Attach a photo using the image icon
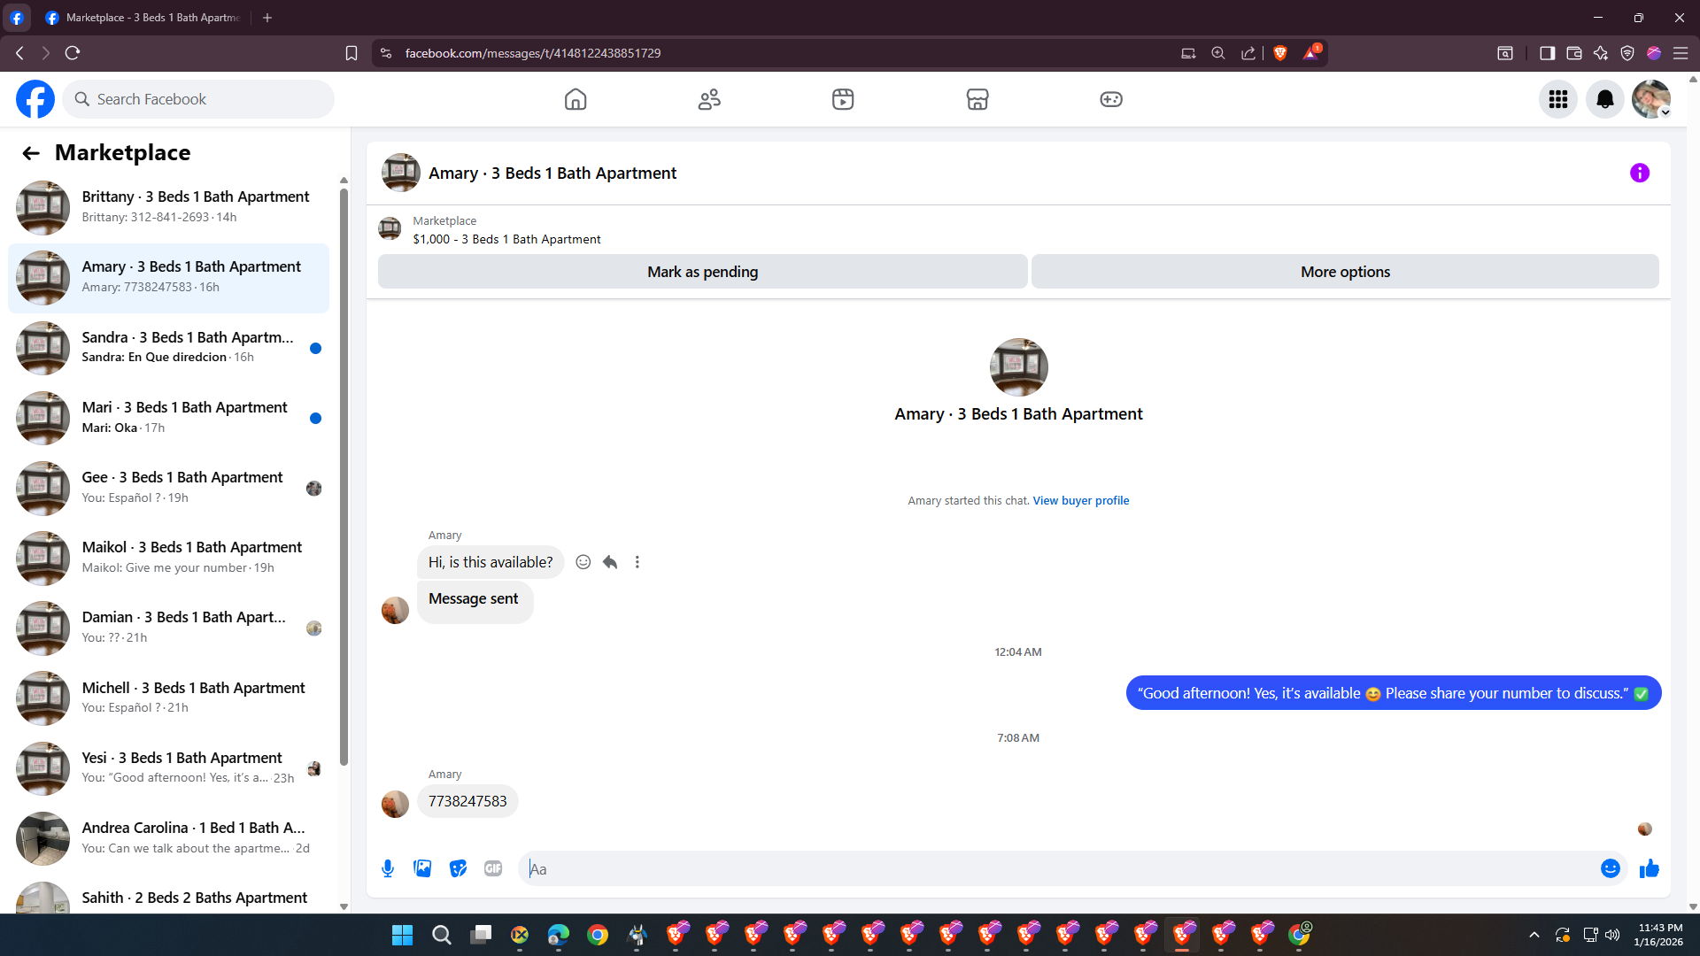This screenshot has height=956, width=1700. point(422,868)
